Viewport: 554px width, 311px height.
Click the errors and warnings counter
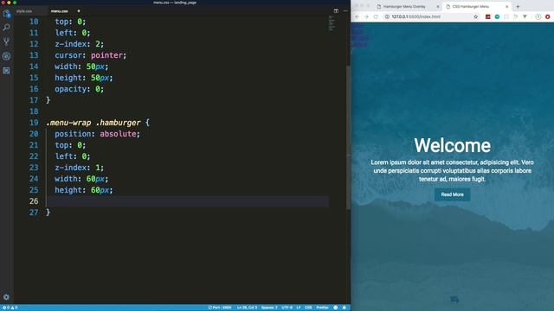coord(10,308)
